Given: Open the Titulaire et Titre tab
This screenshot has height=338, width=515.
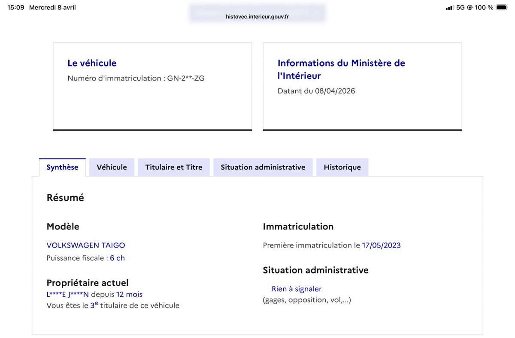Looking at the screenshot, I should pos(174,167).
